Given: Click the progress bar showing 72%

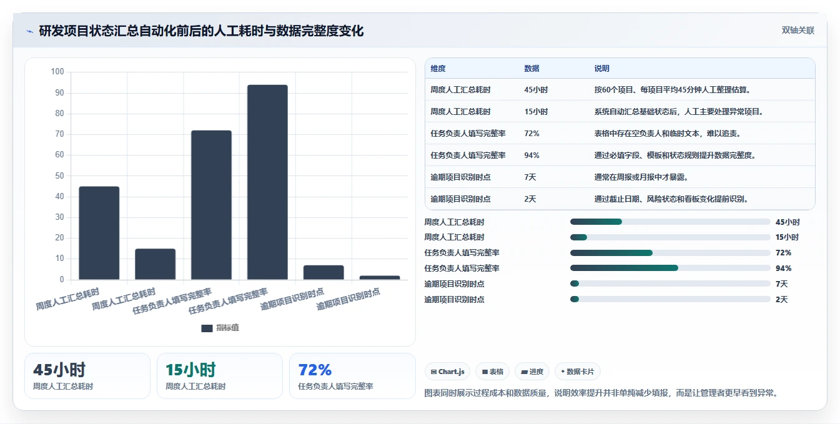Looking at the screenshot, I should (x=670, y=253).
